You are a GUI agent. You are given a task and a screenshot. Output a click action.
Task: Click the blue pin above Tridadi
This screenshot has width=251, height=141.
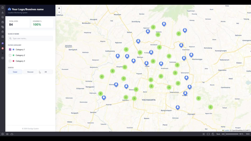[146, 63]
